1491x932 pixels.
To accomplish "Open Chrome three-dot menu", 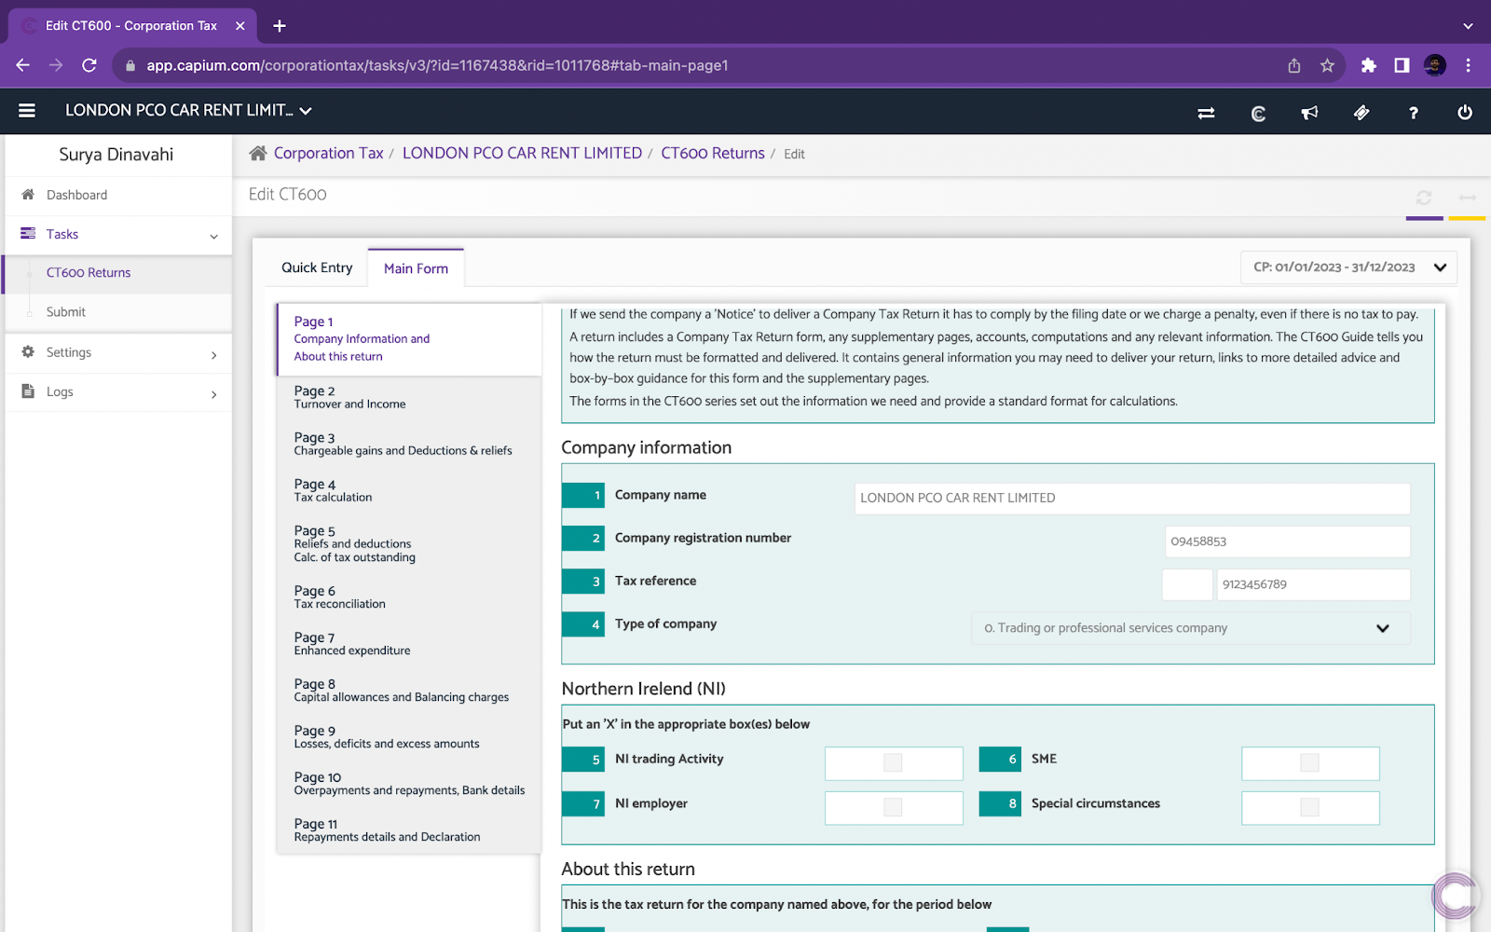I will pyautogui.click(x=1468, y=65).
